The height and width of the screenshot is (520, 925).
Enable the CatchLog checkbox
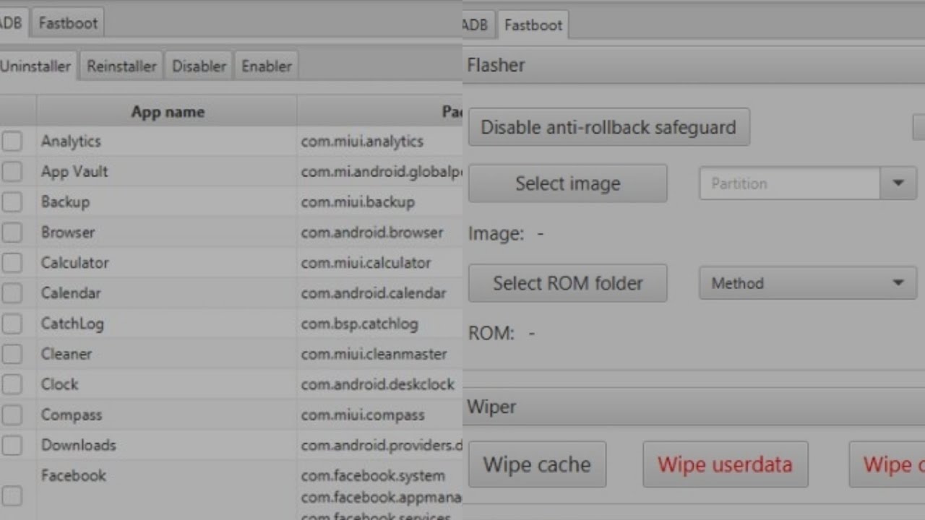click(x=12, y=324)
